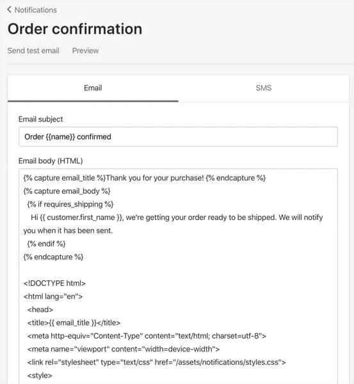Click Send test email
Viewport: 354px width, 384px height.
point(33,51)
